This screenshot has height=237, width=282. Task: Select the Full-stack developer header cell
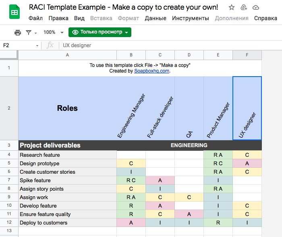tap(160, 108)
